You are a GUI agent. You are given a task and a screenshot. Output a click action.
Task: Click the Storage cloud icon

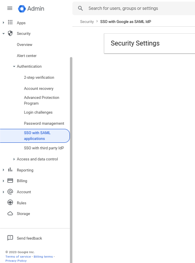point(10,213)
